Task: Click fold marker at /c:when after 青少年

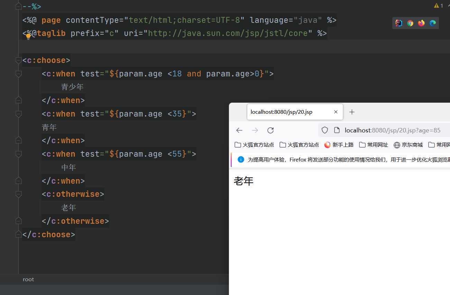Action: (x=18, y=100)
